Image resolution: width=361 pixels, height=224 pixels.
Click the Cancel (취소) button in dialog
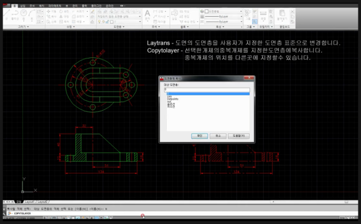(x=218, y=136)
